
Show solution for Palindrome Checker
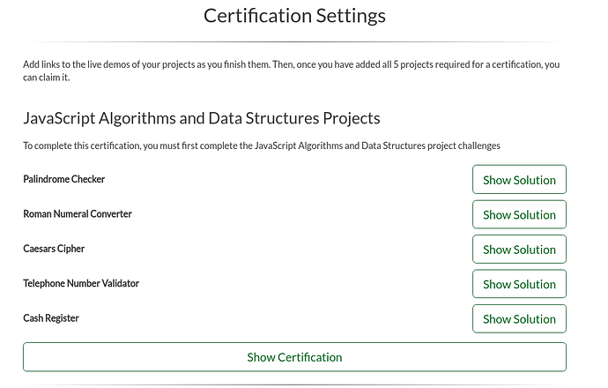519,180
